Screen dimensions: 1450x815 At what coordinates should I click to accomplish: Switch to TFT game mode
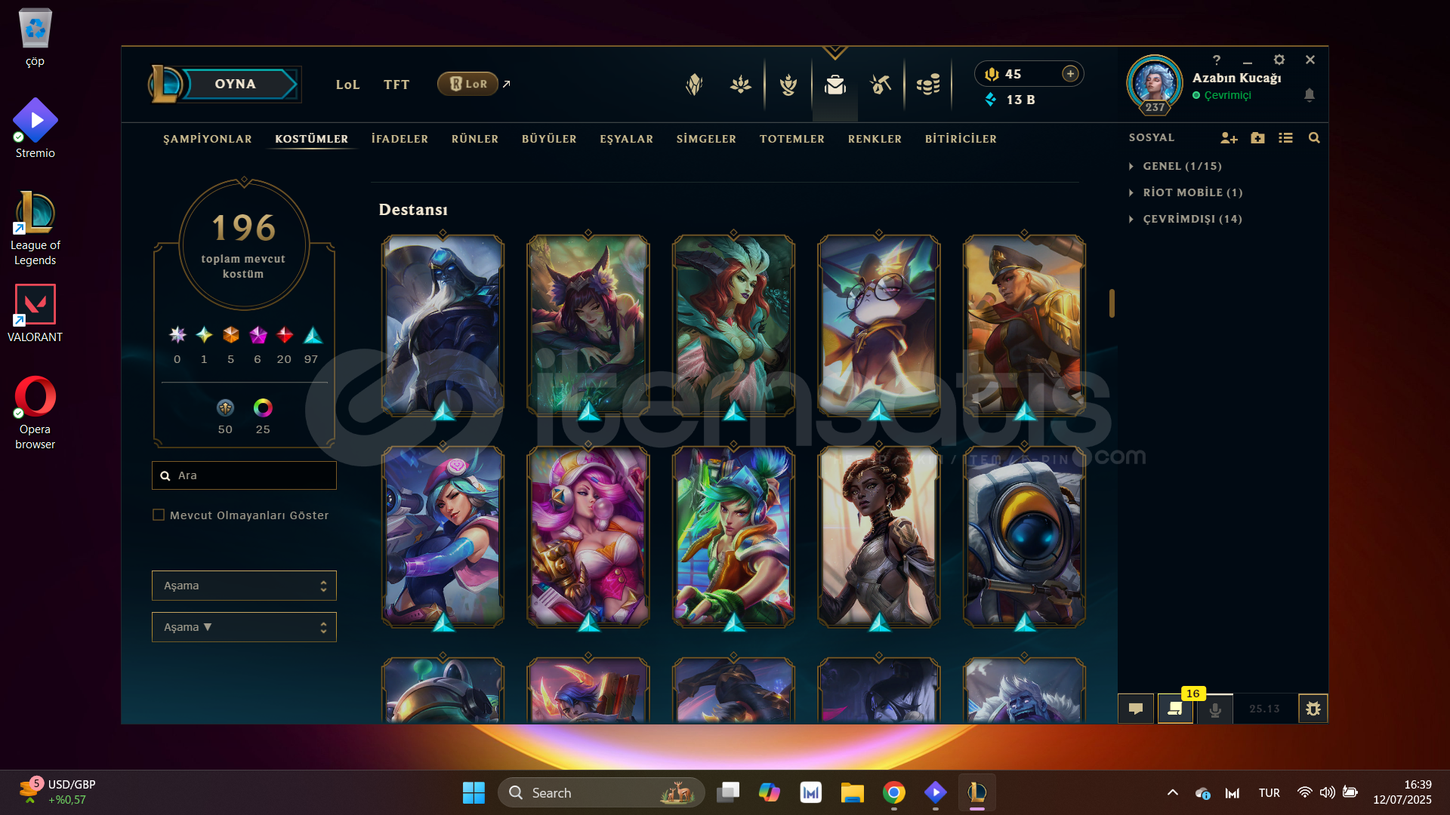pos(396,85)
